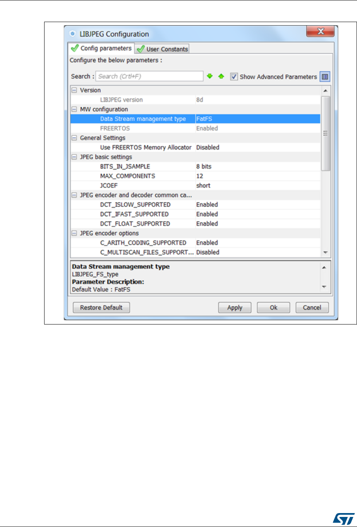This screenshot has height=527, width=357.
Task: Collapse the Version section
Action: point(74,90)
